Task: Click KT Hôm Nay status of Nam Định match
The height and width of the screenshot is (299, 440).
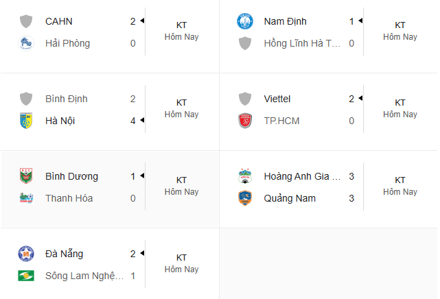Action: point(400,31)
